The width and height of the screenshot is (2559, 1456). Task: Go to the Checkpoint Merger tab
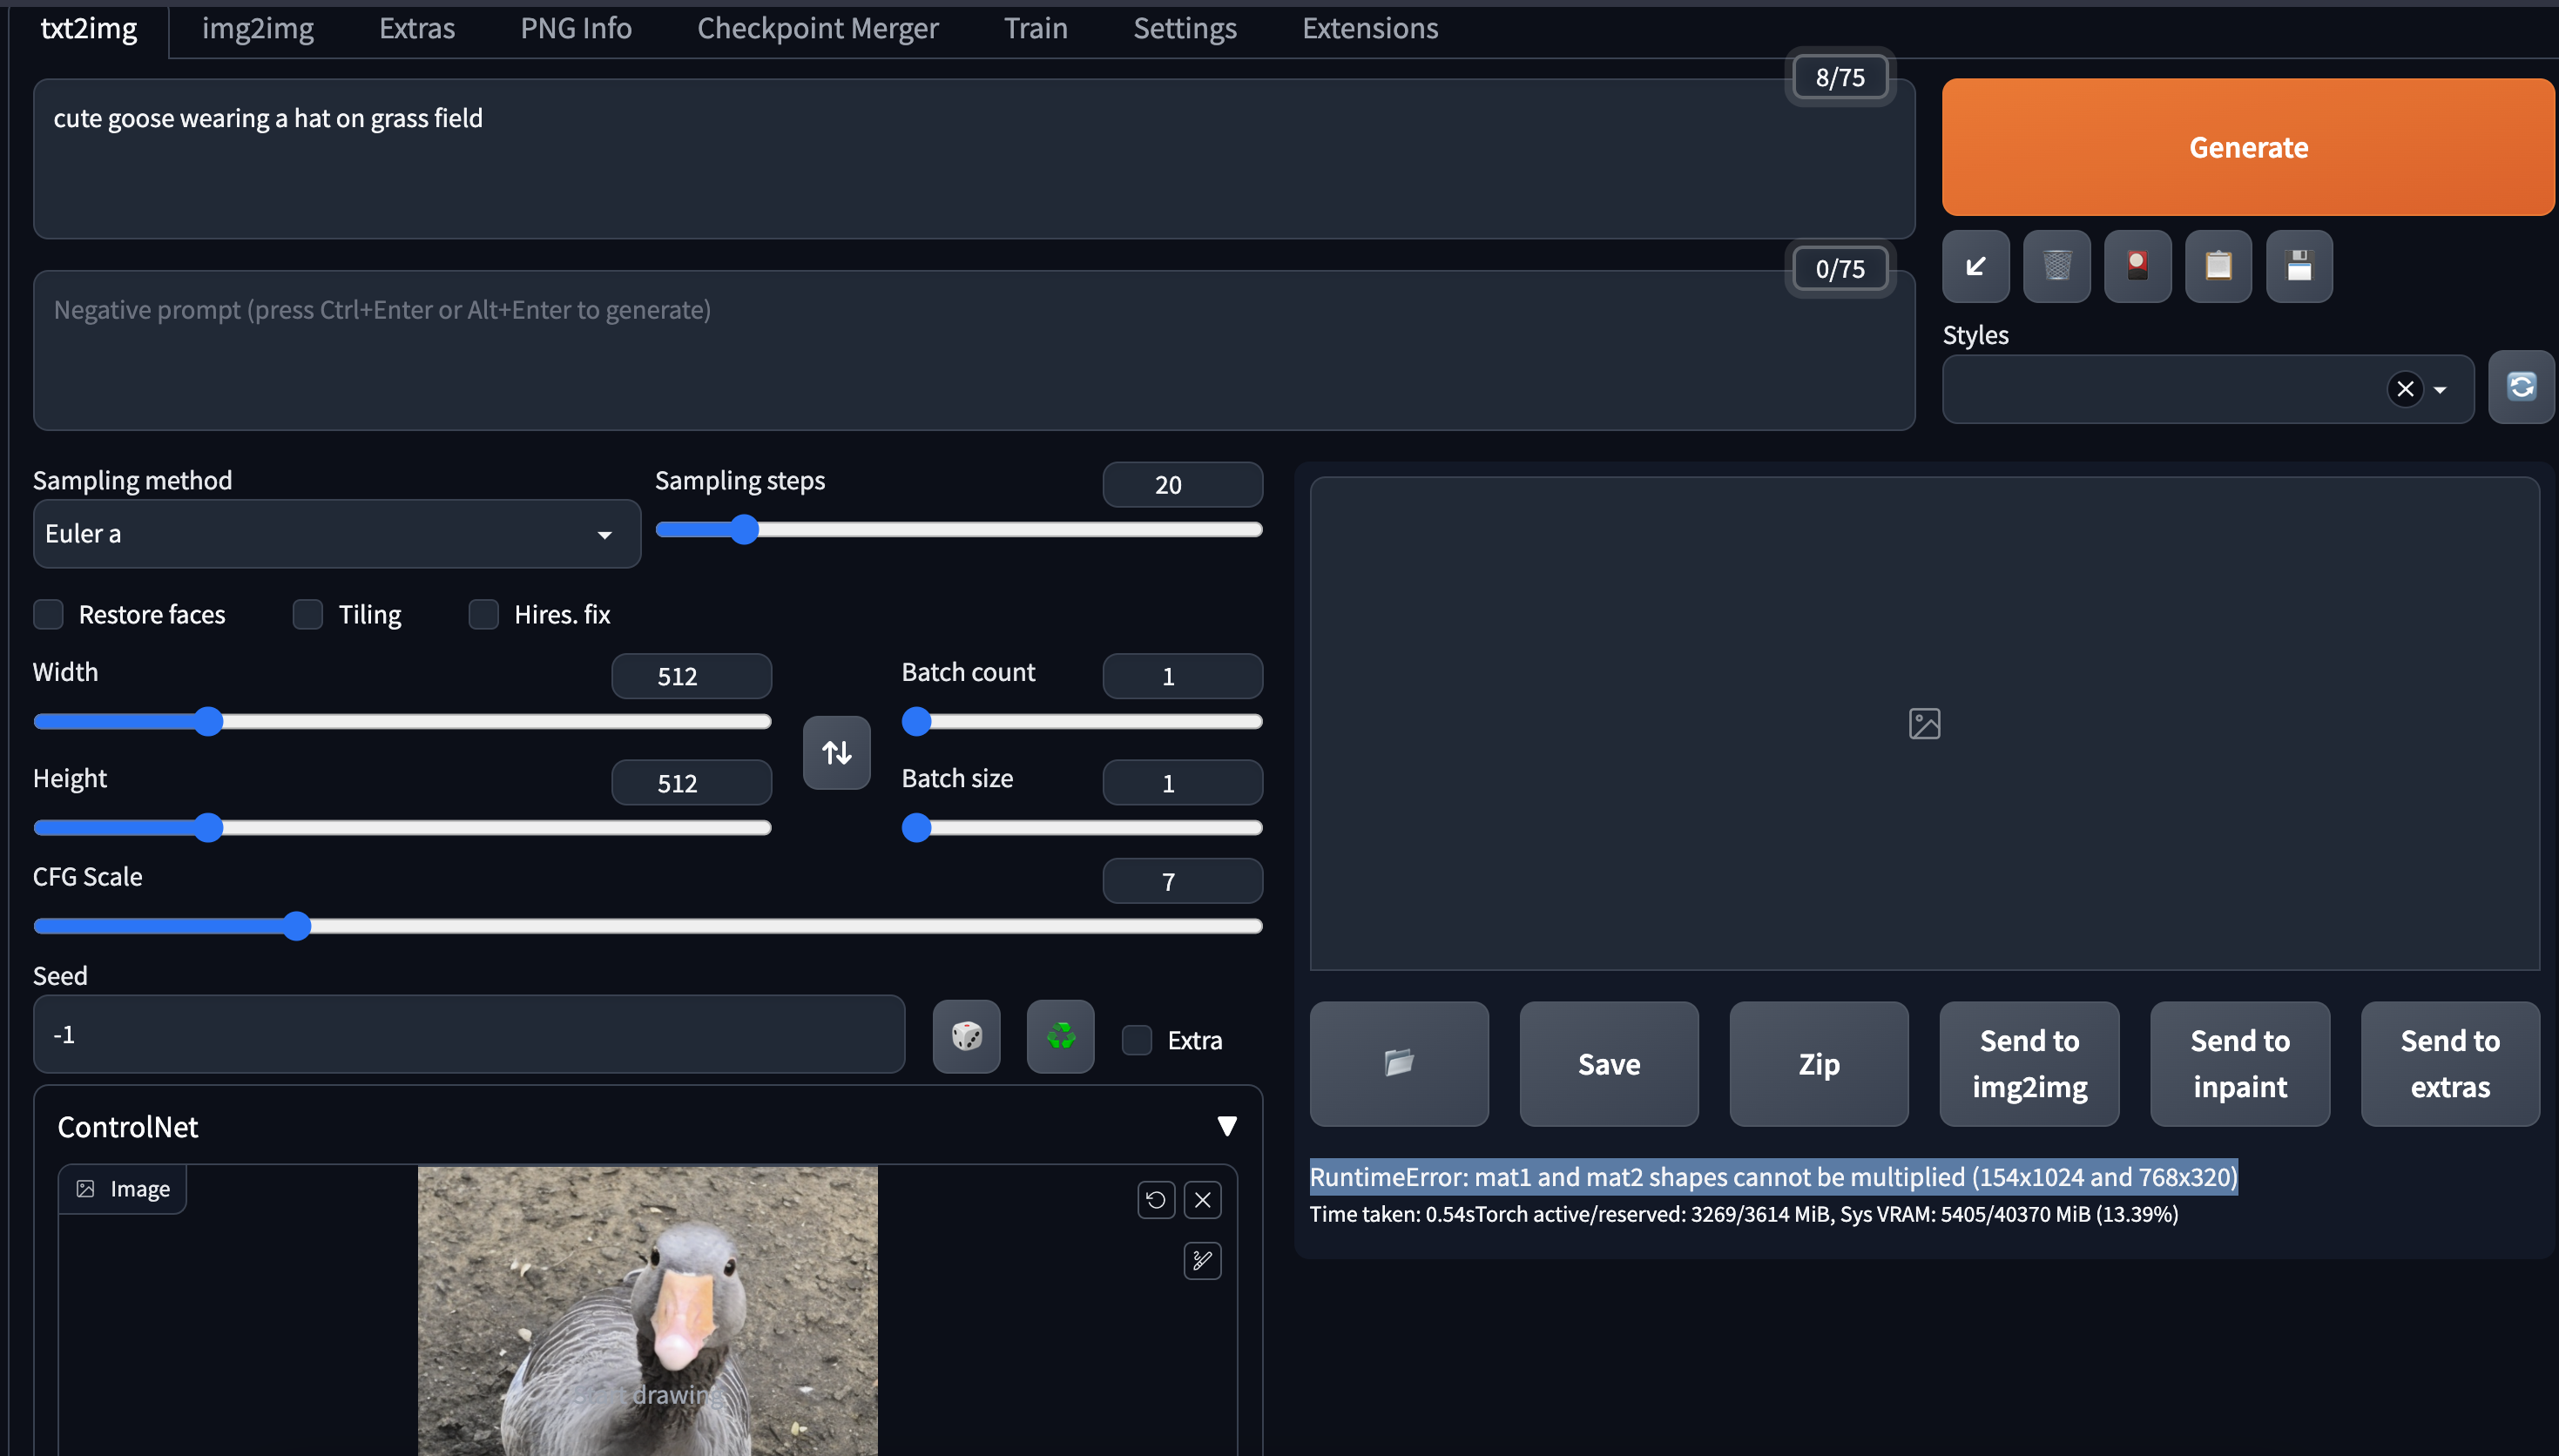click(818, 28)
